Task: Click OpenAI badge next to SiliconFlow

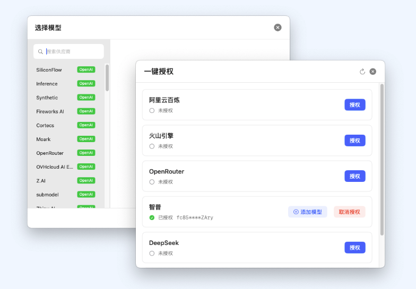Action: pyautogui.click(x=86, y=69)
